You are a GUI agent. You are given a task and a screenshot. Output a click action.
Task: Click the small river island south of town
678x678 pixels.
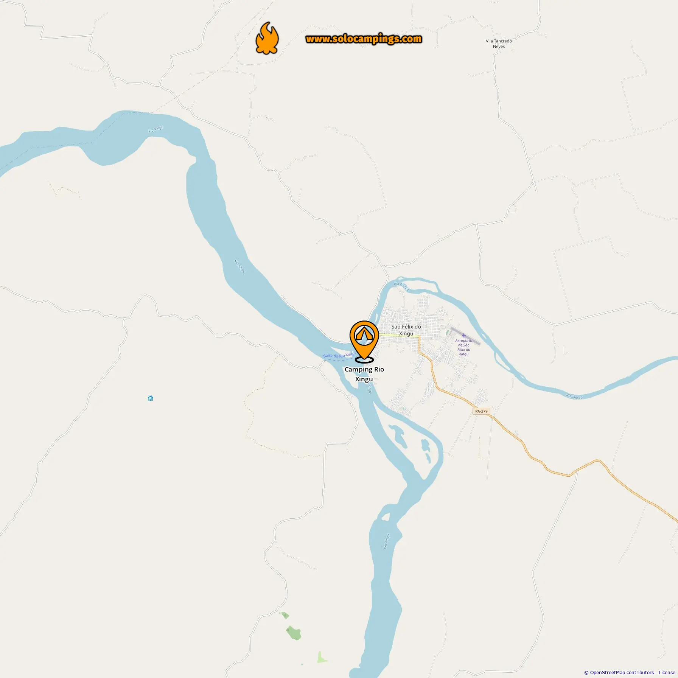(398, 436)
